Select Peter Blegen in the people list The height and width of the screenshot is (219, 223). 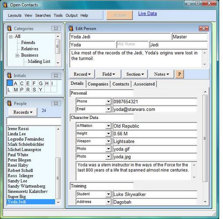[19, 160]
